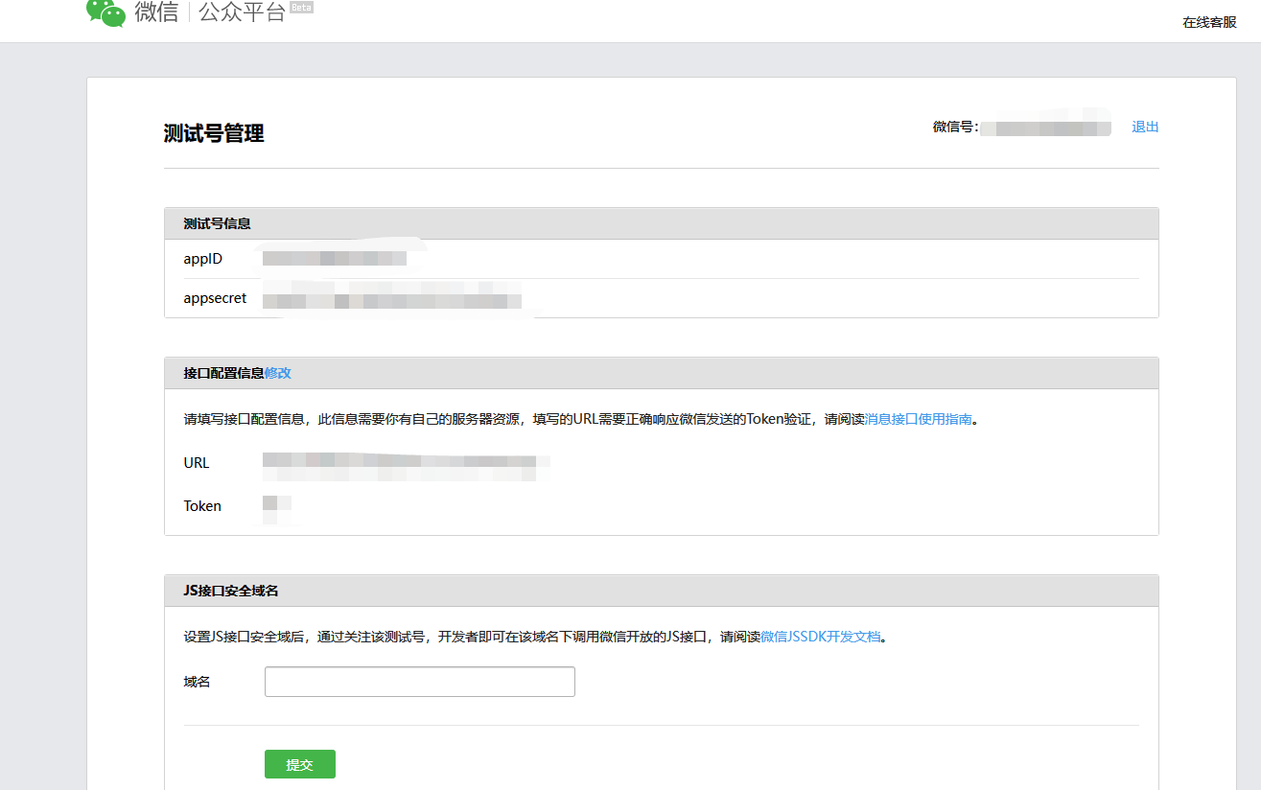Click the 域名 field label
The width and height of the screenshot is (1261, 790).
[x=197, y=682]
